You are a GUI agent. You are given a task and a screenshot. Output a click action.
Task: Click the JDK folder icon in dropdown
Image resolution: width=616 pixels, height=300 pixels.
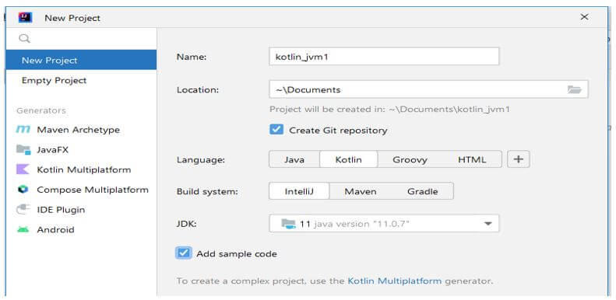288,224
